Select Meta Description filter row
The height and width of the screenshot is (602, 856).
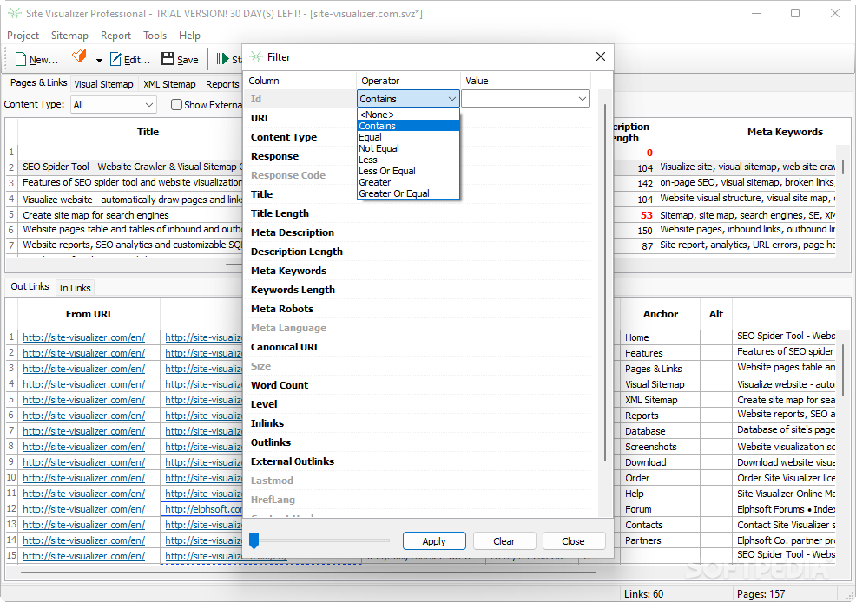(292, 232)
